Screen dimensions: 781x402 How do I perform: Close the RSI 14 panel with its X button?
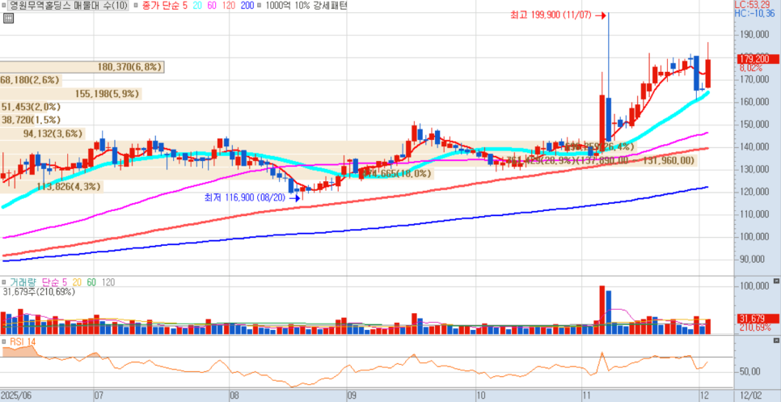776,341
